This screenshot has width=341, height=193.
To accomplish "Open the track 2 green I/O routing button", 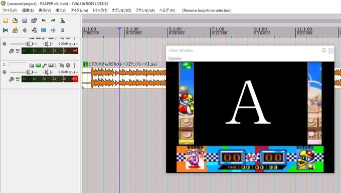I will coord(38,65).
